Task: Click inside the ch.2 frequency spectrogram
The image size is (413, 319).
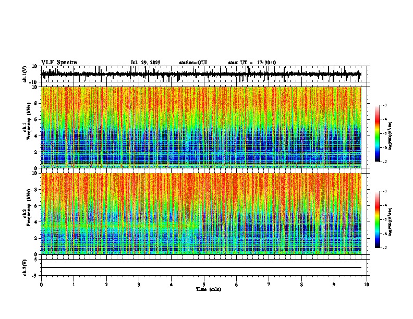Action: point(201,214)
